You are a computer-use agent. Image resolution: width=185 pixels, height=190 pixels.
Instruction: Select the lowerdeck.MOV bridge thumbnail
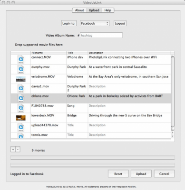coord(21,118)
